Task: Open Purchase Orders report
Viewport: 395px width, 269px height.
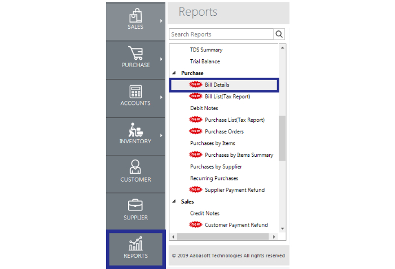Action: (224, 131)
